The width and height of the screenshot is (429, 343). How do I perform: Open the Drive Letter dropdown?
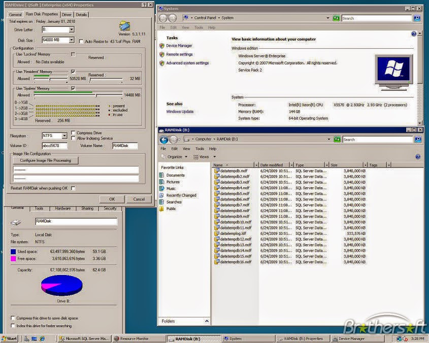(71, 30)
